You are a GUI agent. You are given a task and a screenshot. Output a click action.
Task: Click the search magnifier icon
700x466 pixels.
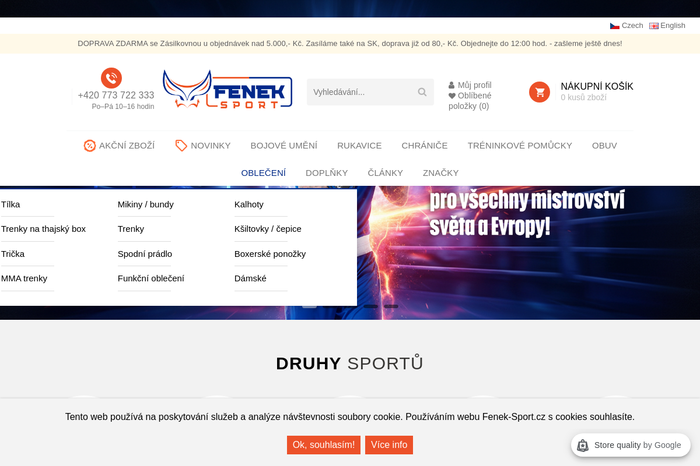point(422,92)
